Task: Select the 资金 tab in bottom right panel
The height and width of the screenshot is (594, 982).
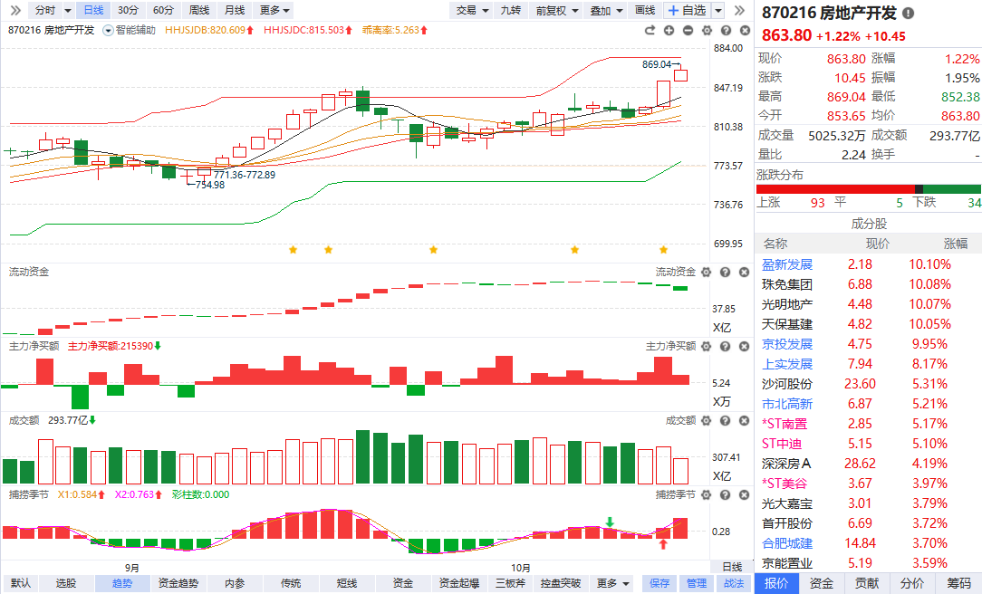Action: coord(822,583)
